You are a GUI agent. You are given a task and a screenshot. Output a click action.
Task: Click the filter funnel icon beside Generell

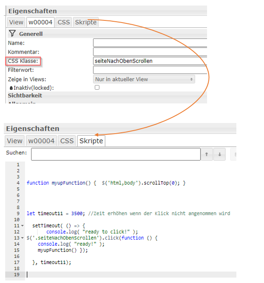12,33
